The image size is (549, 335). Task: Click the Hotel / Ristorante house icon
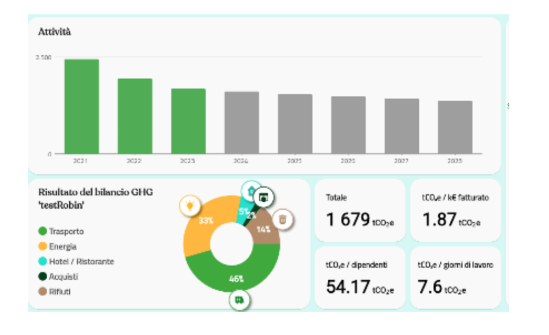point(251,191)
